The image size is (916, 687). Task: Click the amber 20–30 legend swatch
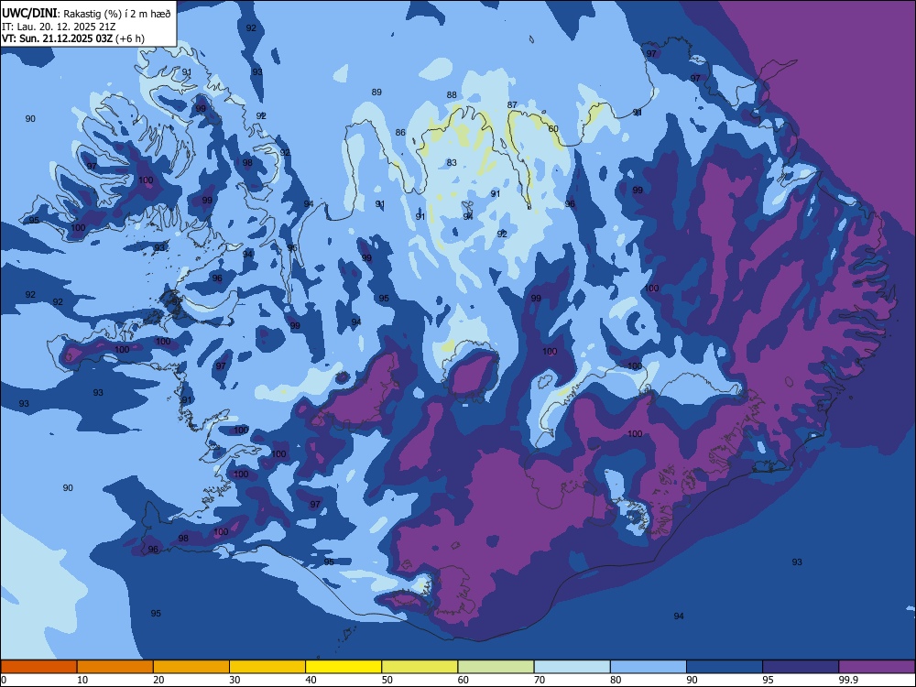click(191, 667)
